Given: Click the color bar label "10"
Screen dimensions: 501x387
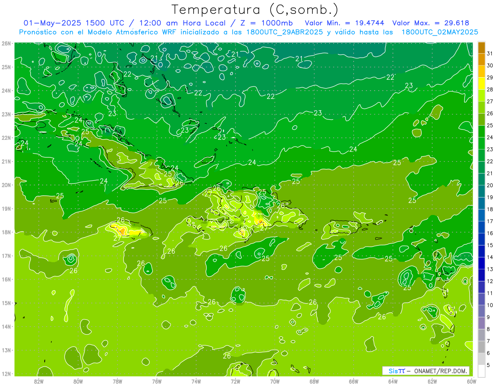Looking at the screenshot, I should point(490,305).
